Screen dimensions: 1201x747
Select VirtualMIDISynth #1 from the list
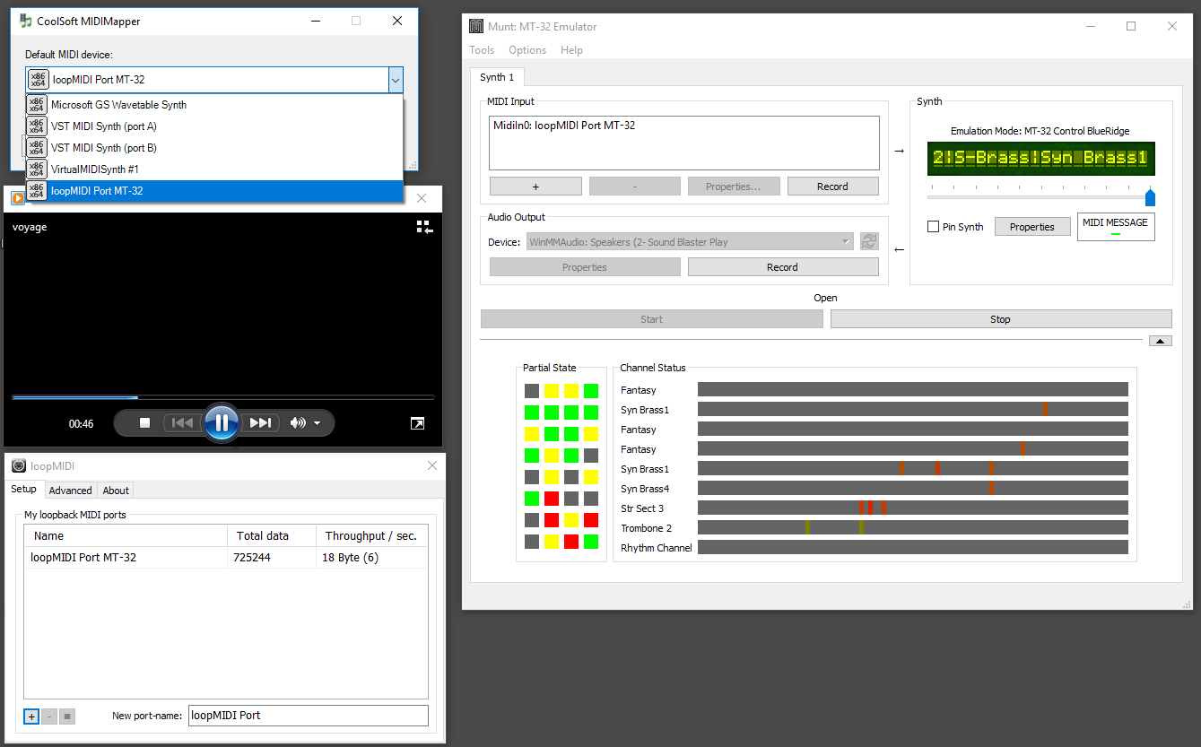point(95,169)
